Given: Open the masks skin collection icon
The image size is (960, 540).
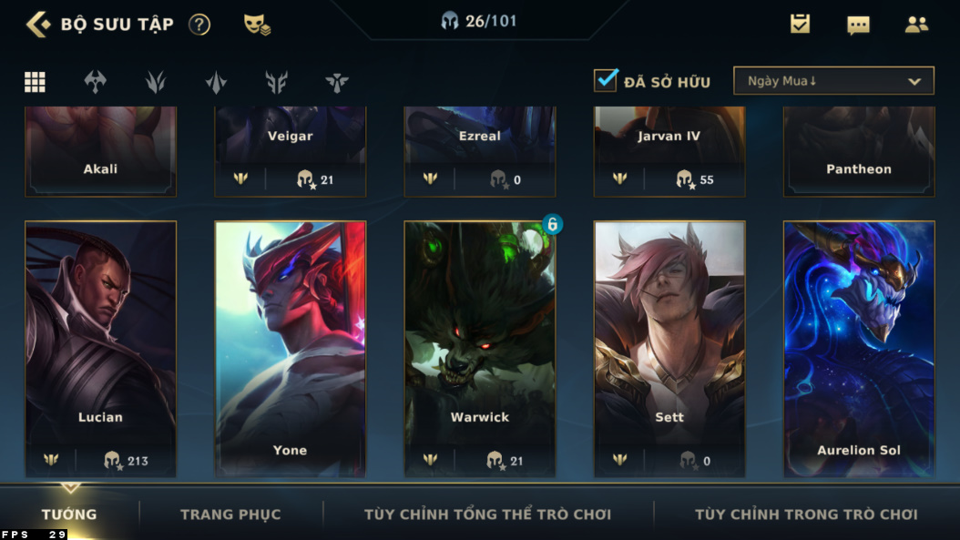Looking at the screenshot, I should (257, 25).
